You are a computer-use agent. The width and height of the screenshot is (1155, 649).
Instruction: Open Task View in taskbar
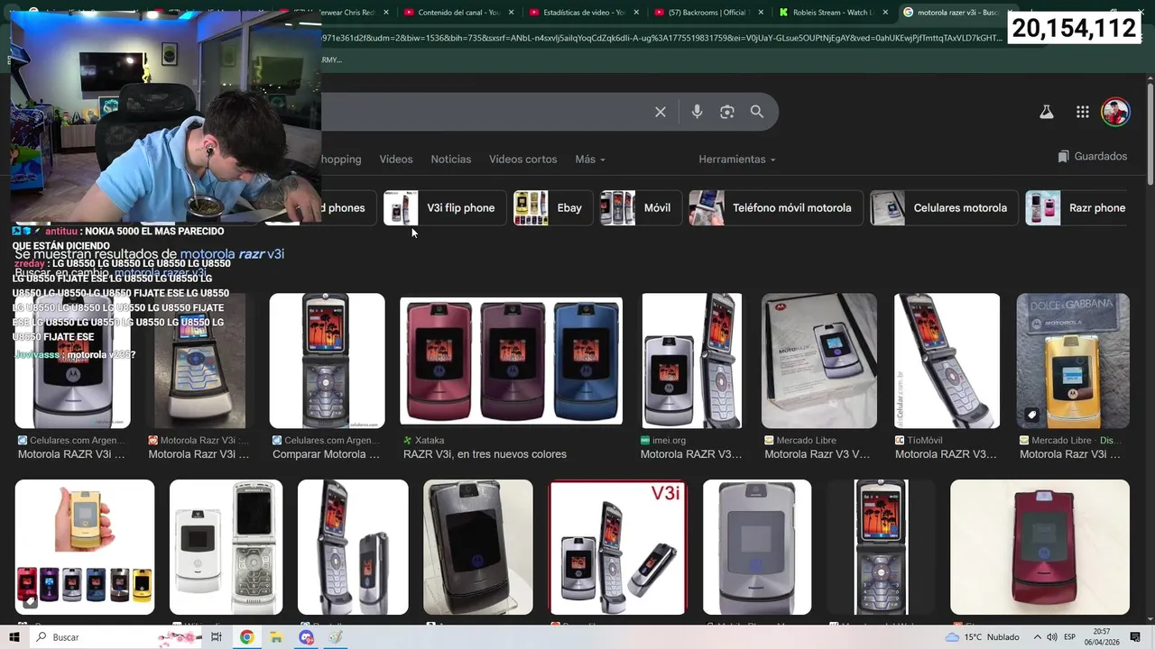217,637
